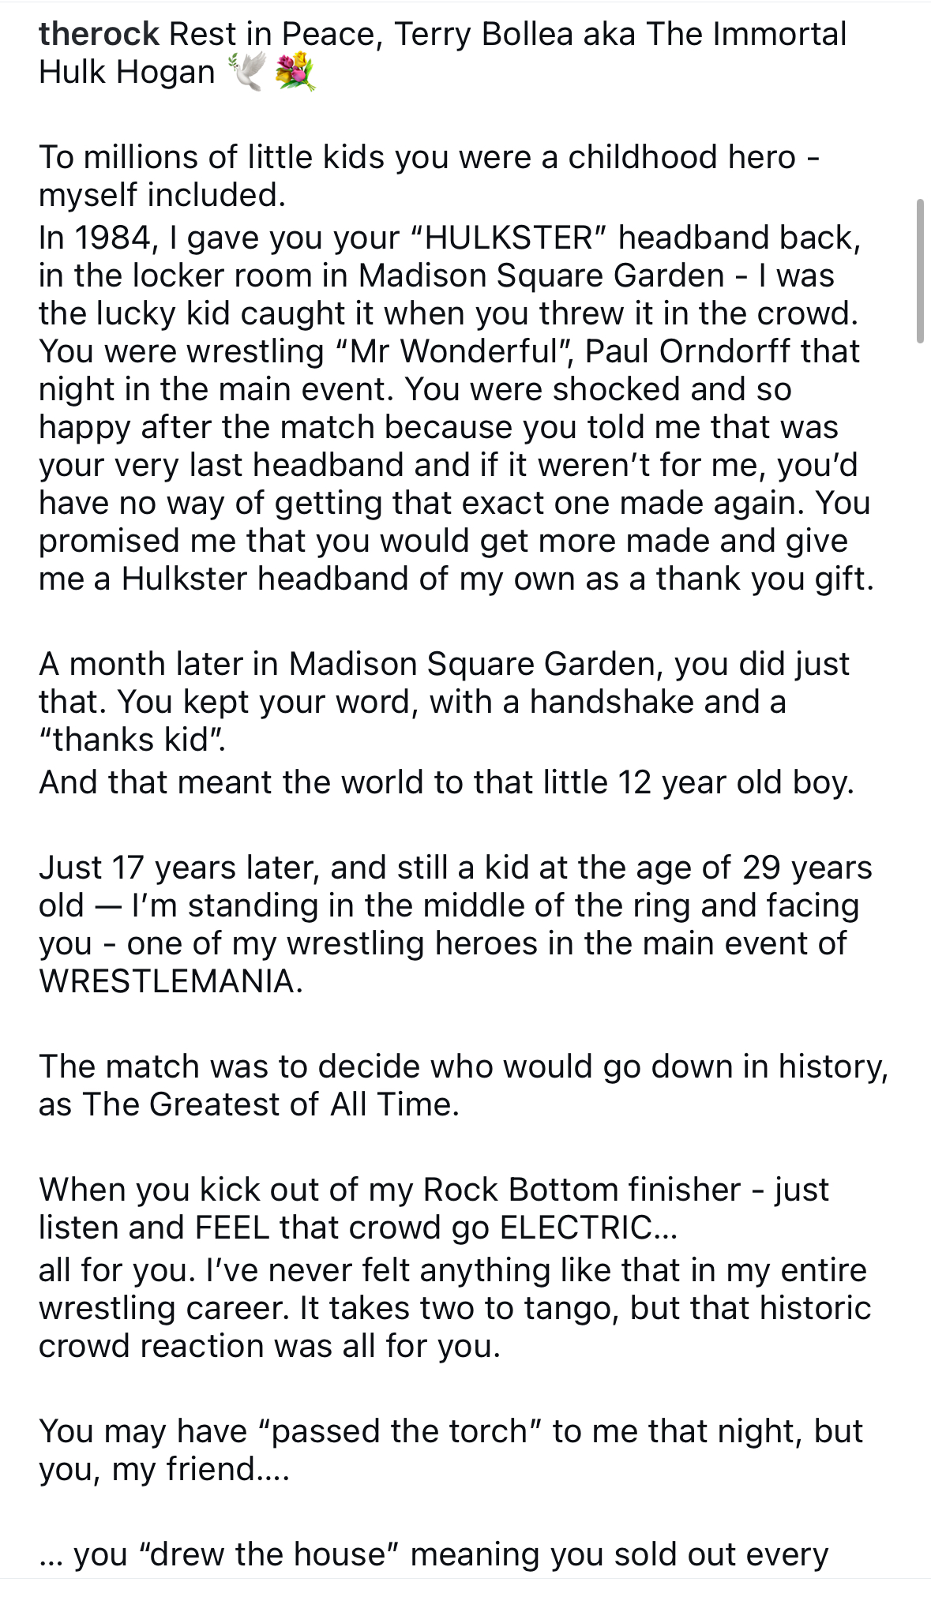Click the words Hulk Hogan
This screenshot has width=931, height=1597.
tap(126, 73)
